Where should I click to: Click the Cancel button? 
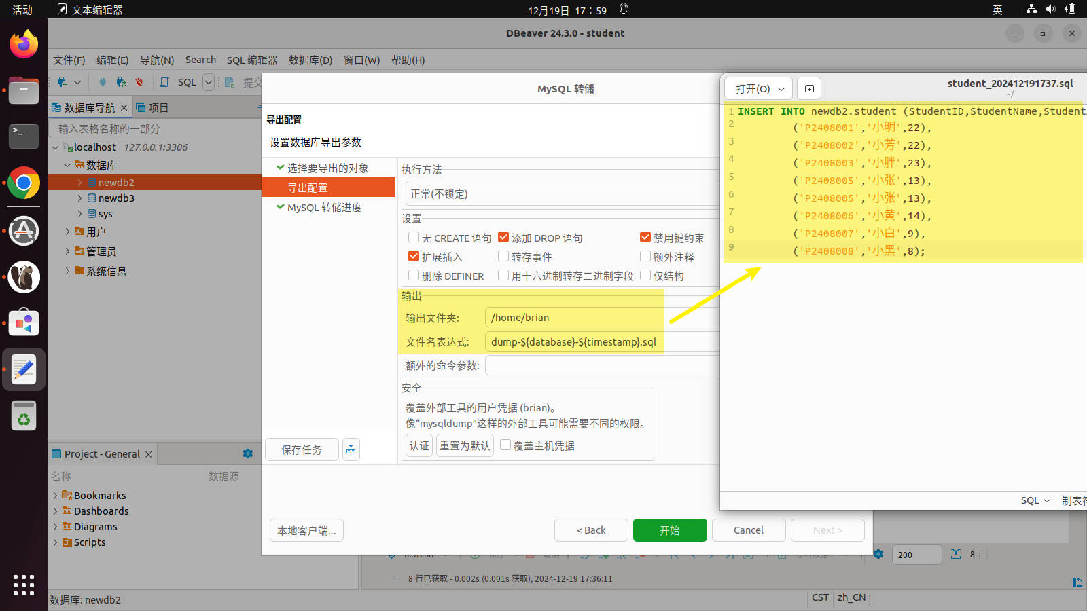coord(749,530)
